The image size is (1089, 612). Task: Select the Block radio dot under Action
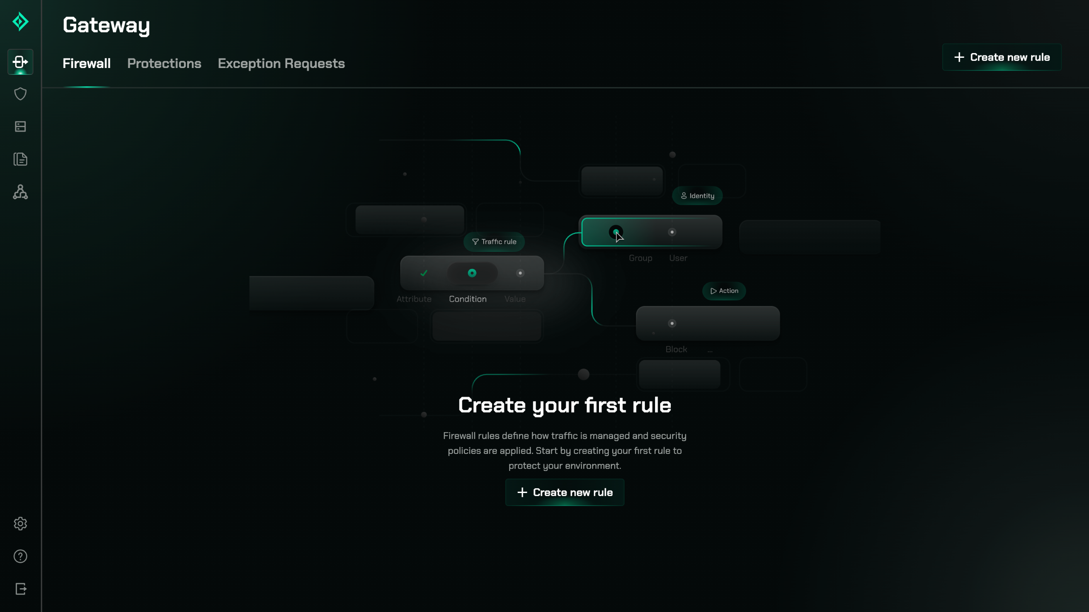click(672, 323)
